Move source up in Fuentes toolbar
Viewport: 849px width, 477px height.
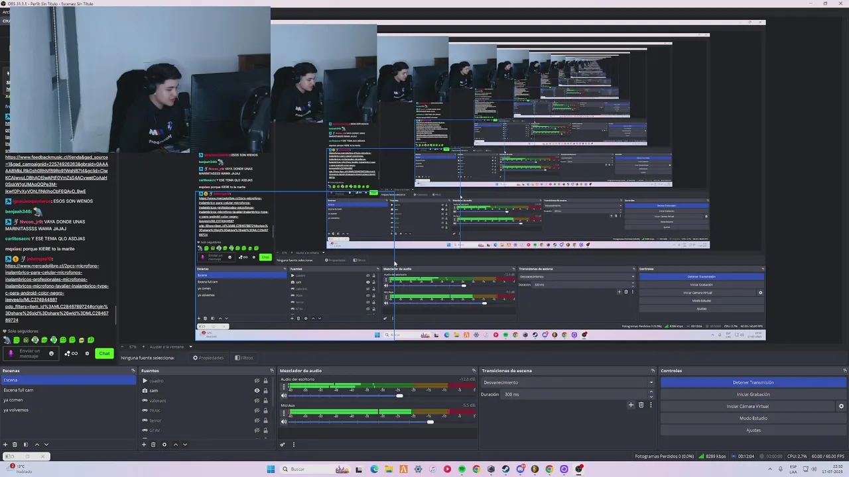tap(175, 445)
